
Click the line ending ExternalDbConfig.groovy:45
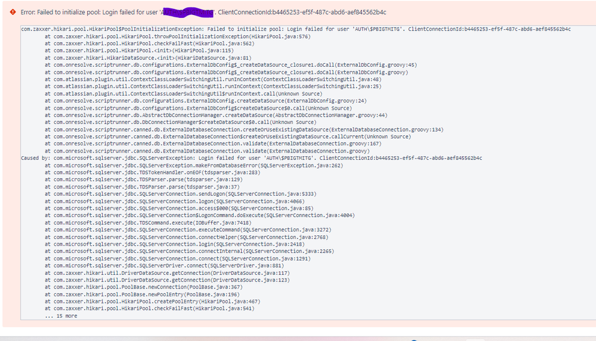click(x=231, y=65)
